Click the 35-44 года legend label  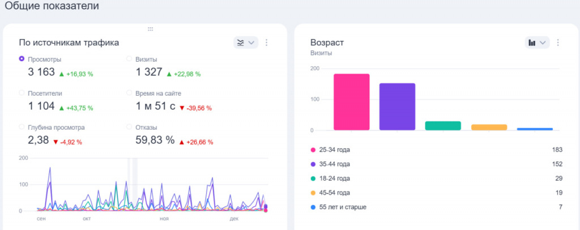point(334,164)
